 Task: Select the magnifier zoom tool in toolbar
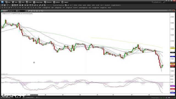(x=32, y=5)
